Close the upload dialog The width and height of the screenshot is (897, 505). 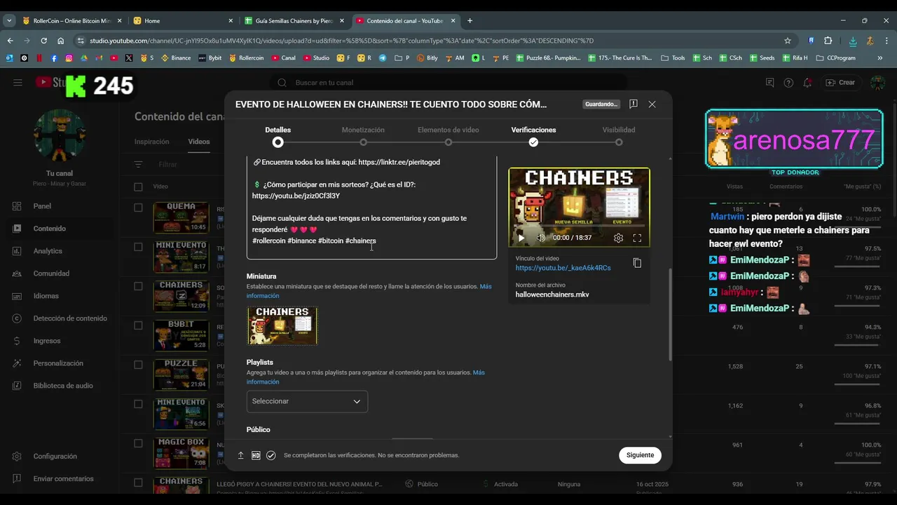click(x=652, y=104)
